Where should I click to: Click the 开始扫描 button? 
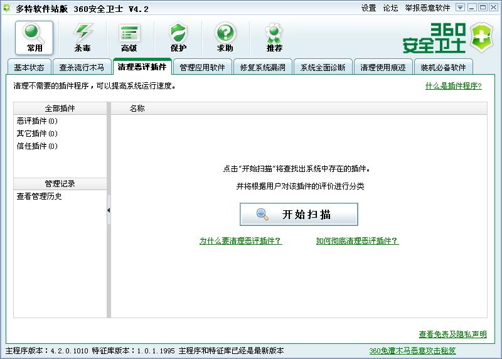point(299,214)
